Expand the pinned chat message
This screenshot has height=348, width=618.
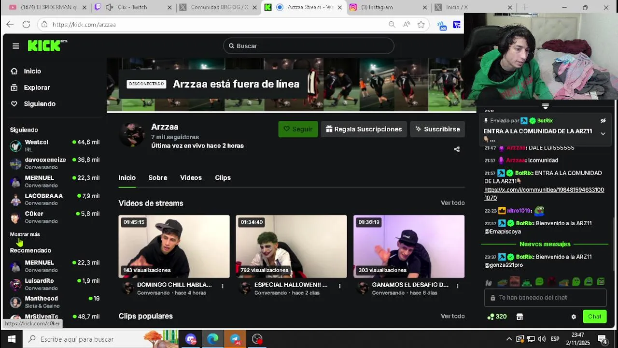[x=603, y=133]
